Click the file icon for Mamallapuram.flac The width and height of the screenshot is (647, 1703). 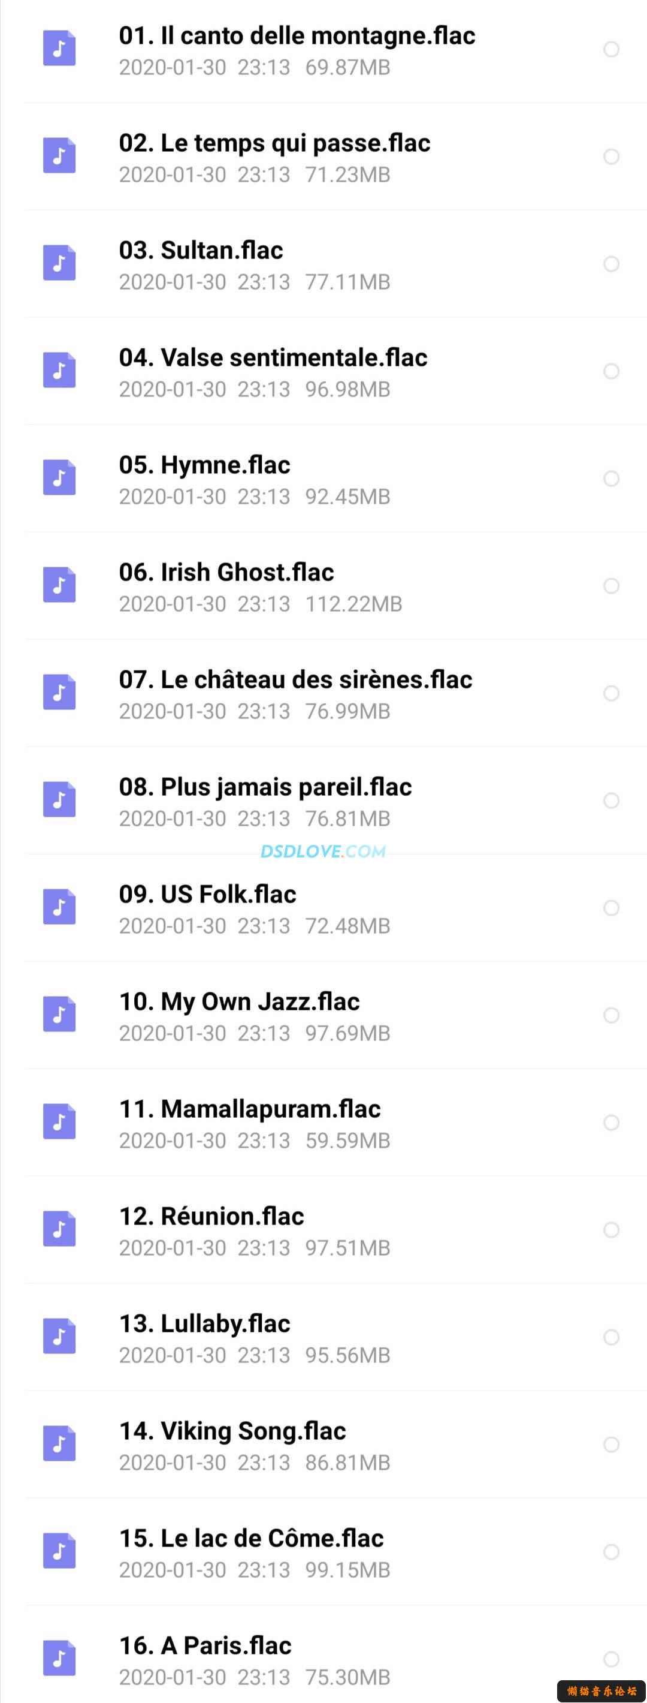coord(59,1122)
